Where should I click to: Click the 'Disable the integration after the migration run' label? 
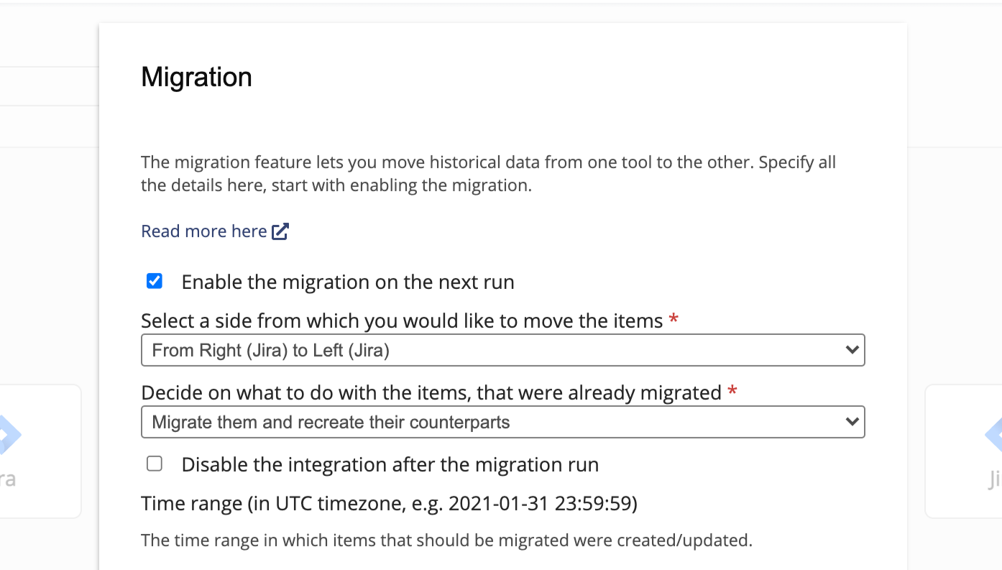390,465
